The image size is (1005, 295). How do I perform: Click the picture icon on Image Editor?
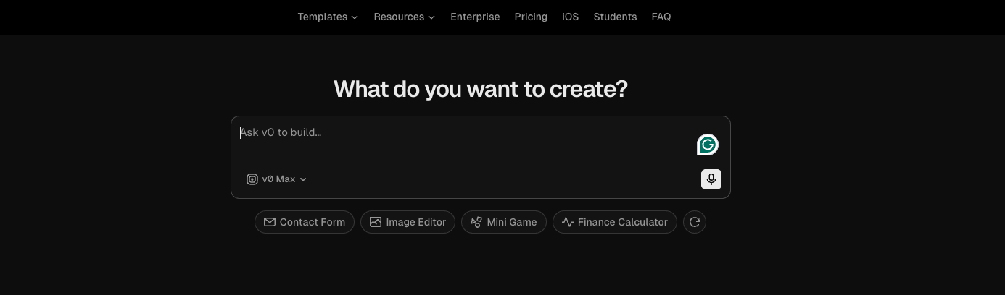click(x=376, y=222)
